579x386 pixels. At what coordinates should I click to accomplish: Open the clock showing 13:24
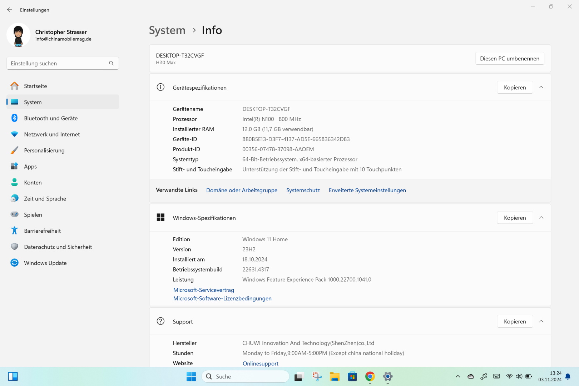coord(550,376)
